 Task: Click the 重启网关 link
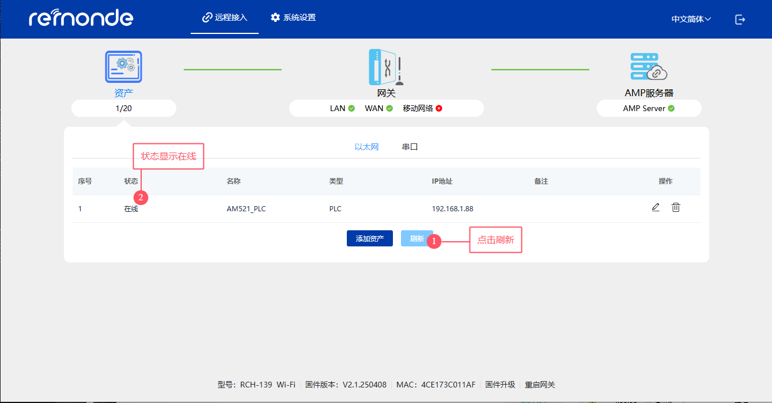click(540, 385)
